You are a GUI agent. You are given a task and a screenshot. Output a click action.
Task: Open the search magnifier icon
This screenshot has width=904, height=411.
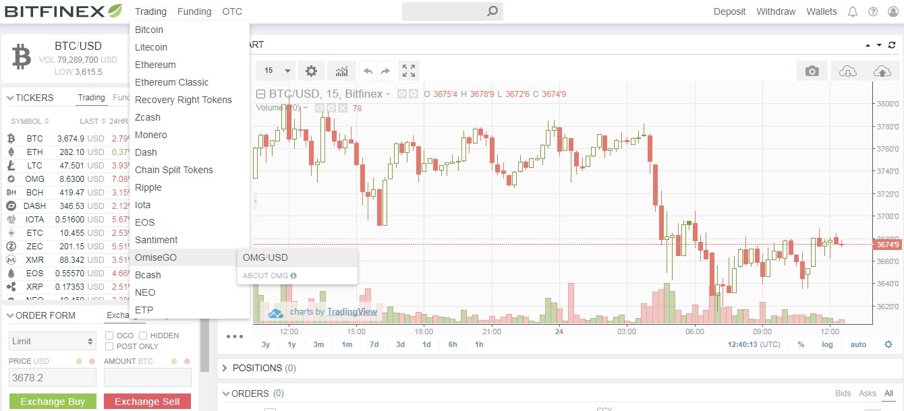(x=492, y=11)
